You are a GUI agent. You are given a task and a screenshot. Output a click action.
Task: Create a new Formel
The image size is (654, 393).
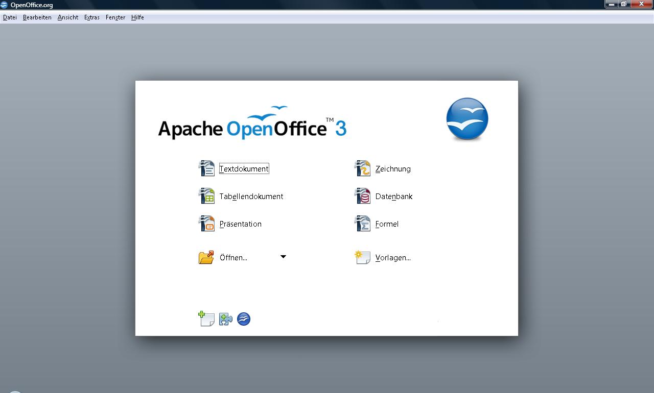click(x=387, y=224)
